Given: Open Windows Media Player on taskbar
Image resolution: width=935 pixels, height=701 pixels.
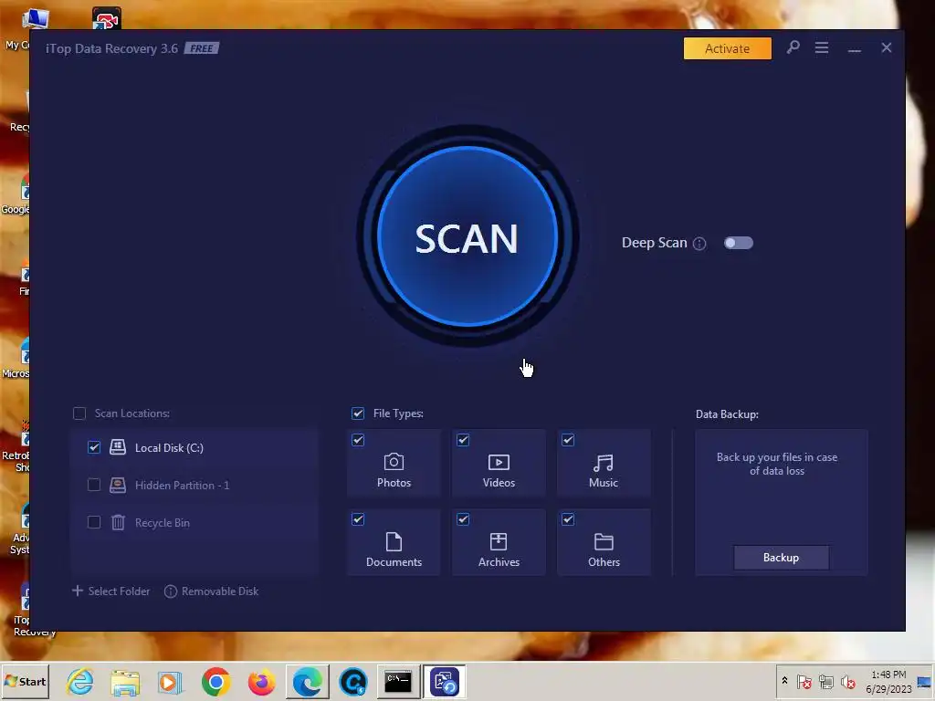Looking at the screenshot, I should pyautogui.click(x=170, y=682).
